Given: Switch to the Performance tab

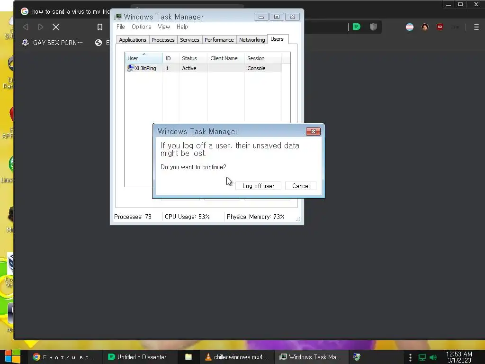Looking at the screenshot, I should [219, 40].
